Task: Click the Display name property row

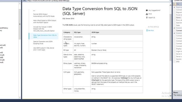Action: coord(179,49)
